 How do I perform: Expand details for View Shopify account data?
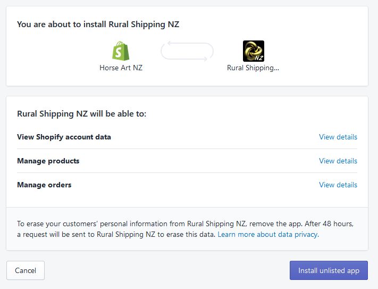tap(338, 137)
